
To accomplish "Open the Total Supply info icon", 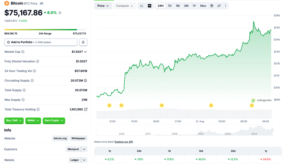I will click(x=24, y=90).
